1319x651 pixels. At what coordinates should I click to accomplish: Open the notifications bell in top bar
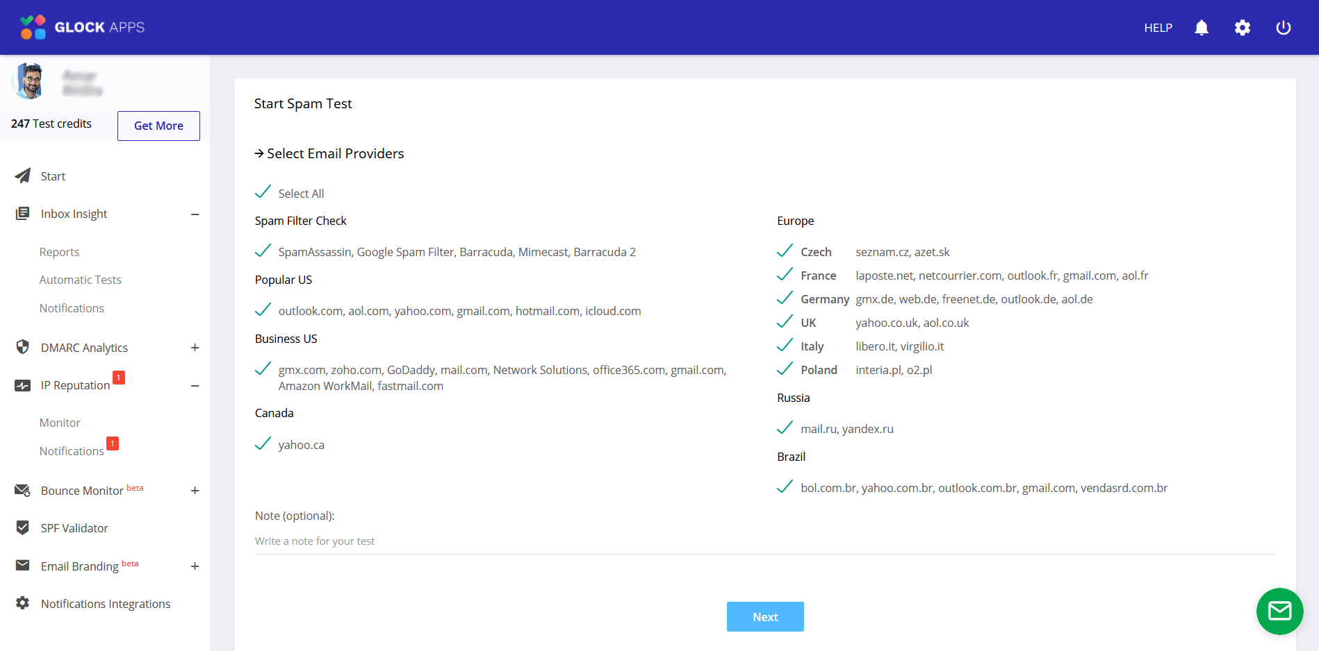1202,28
